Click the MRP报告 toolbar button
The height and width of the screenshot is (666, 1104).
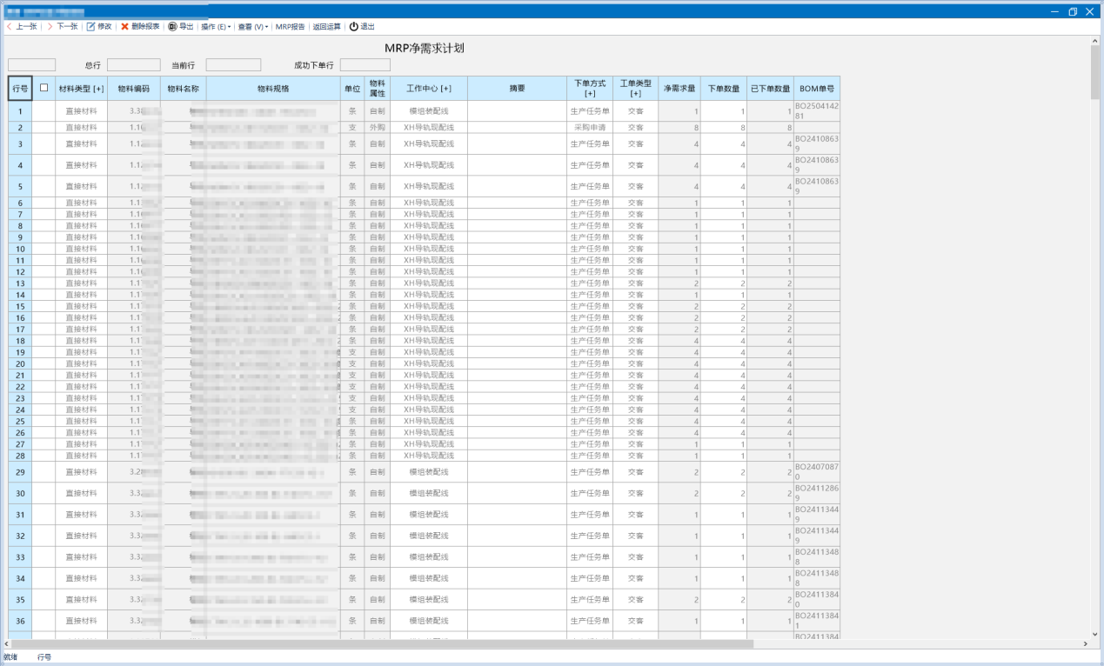coord(288,26)
